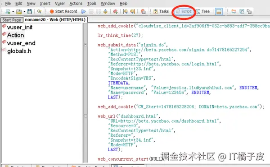Click the web_add_cookie CW_Start line
The image size is (270, 167).
[x=181, y=107]
